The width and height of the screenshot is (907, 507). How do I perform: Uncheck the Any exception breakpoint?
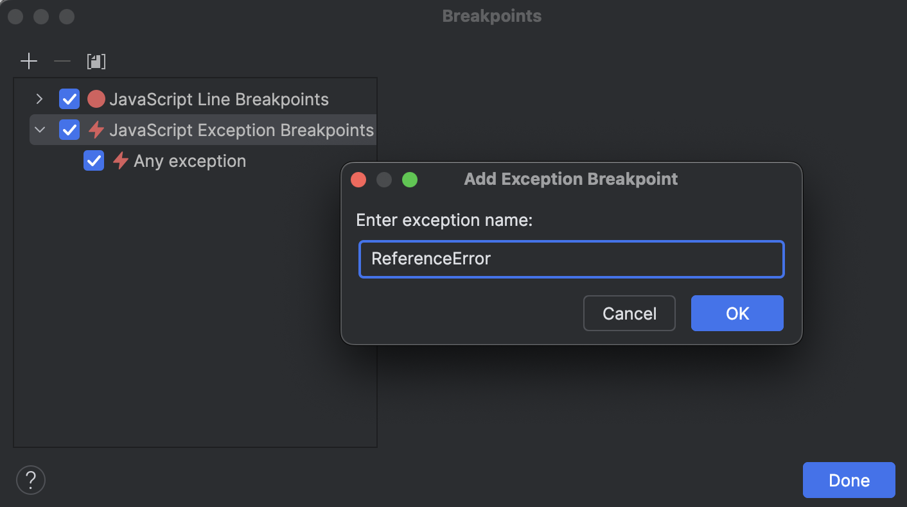(x=93, y=160)
